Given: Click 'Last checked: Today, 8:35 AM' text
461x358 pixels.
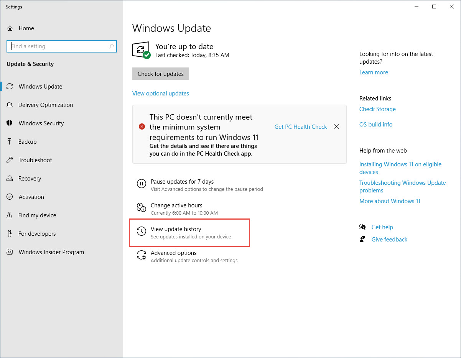Looking at the screenshot, I should pyautogui.click(x=192, y=55).
